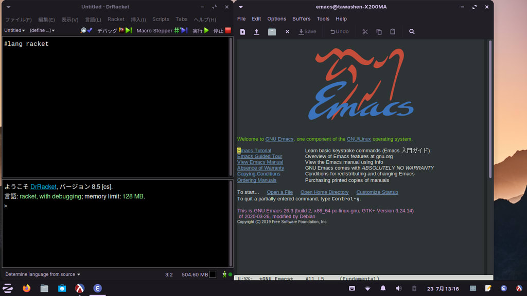The image size is (527, 296).
Task: Open the Buffers menu in Emacs
Action: pyautogui.click(x=302, y=19)
